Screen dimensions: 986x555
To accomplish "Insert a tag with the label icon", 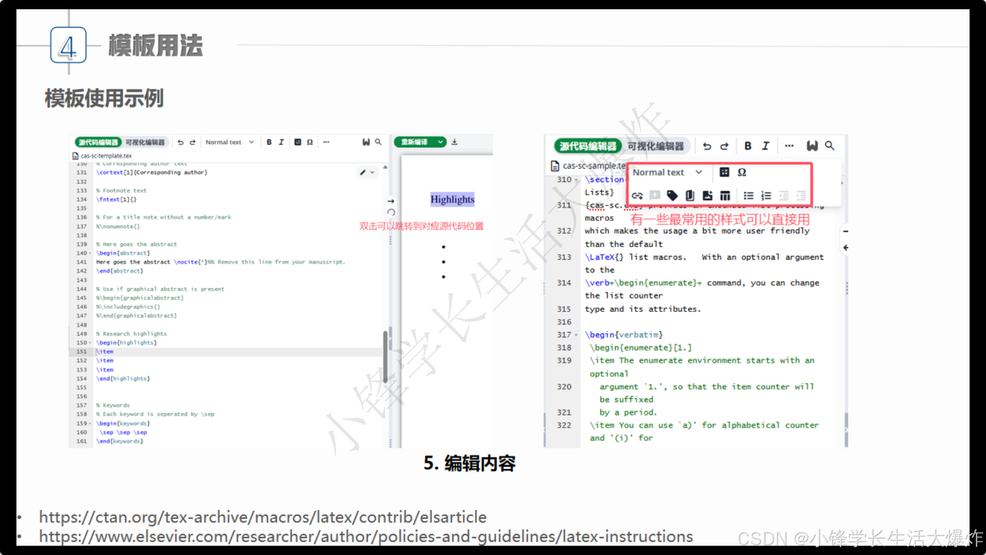I will (672, 195).
